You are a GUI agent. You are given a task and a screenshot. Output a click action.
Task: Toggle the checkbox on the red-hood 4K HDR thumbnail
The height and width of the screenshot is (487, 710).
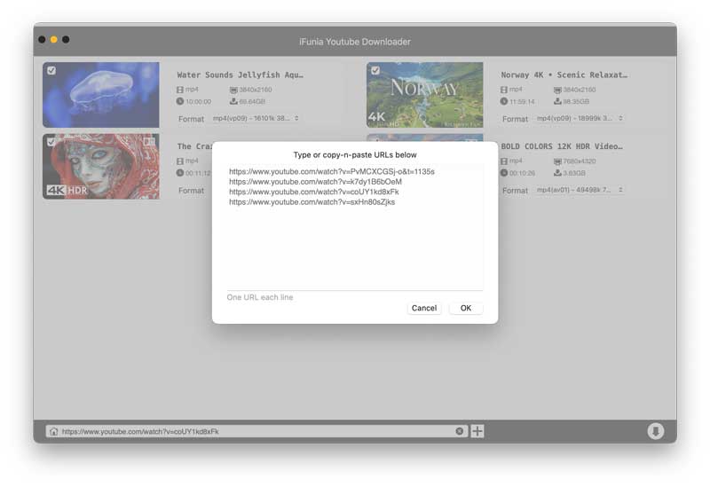click(51, 142)
